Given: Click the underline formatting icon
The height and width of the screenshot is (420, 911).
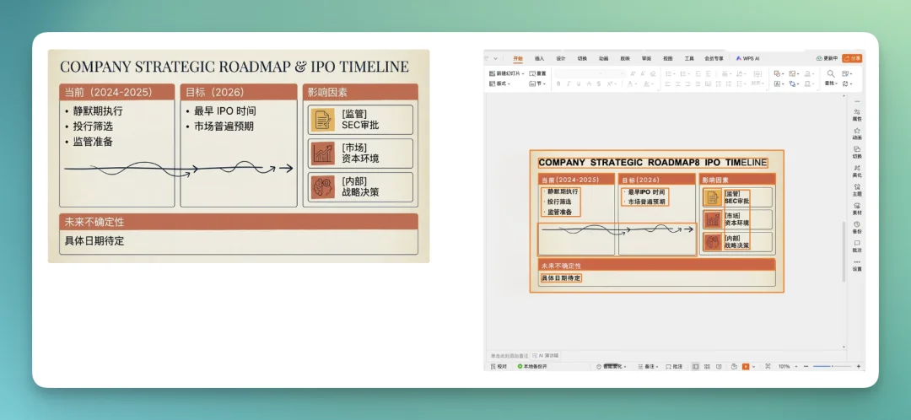Looking at the screenshot, I should pos(579,83).
